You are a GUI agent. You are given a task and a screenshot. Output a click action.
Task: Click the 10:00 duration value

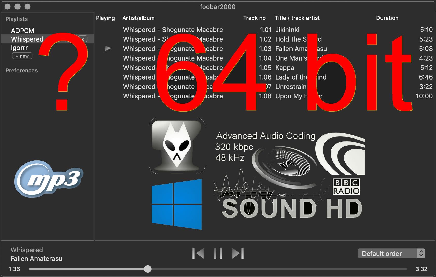tap(424, 96)
